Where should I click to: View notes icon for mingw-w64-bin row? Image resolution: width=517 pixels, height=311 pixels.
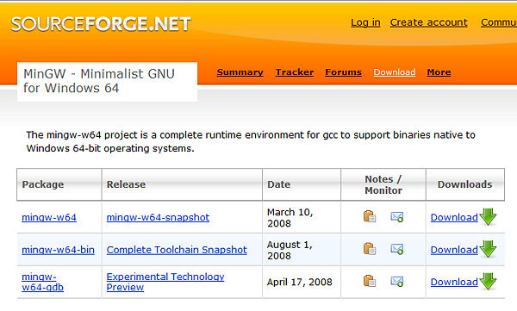pyautogui.click(x=370, y=249)
